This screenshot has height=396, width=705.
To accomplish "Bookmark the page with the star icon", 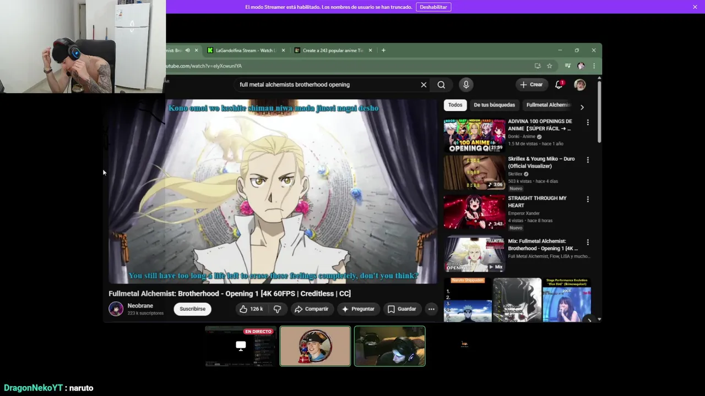I will click(x=549, y=66).
